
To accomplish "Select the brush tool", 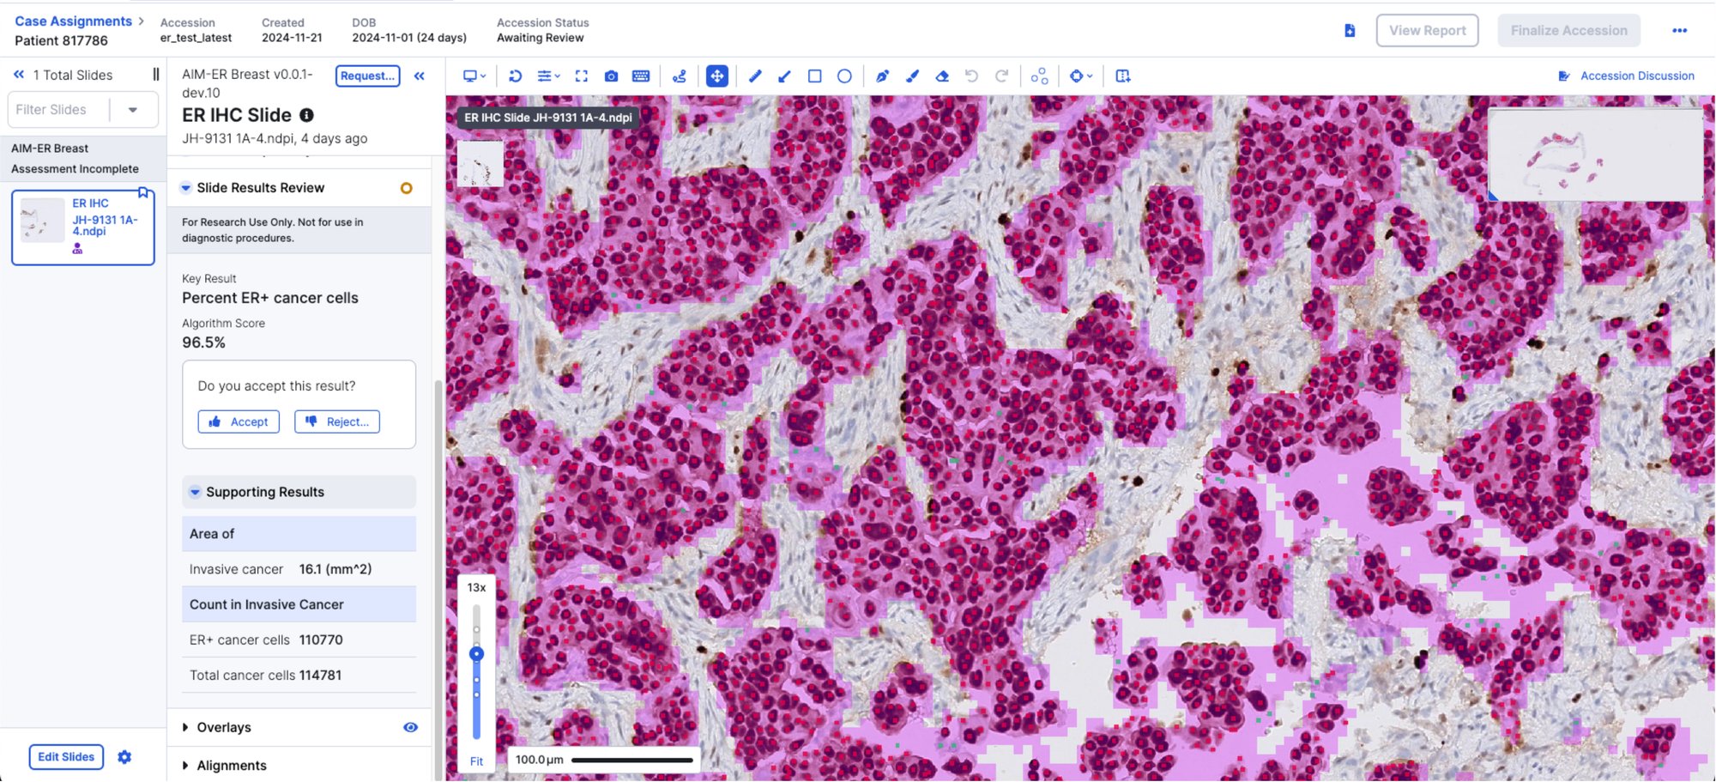I will 912,76.
